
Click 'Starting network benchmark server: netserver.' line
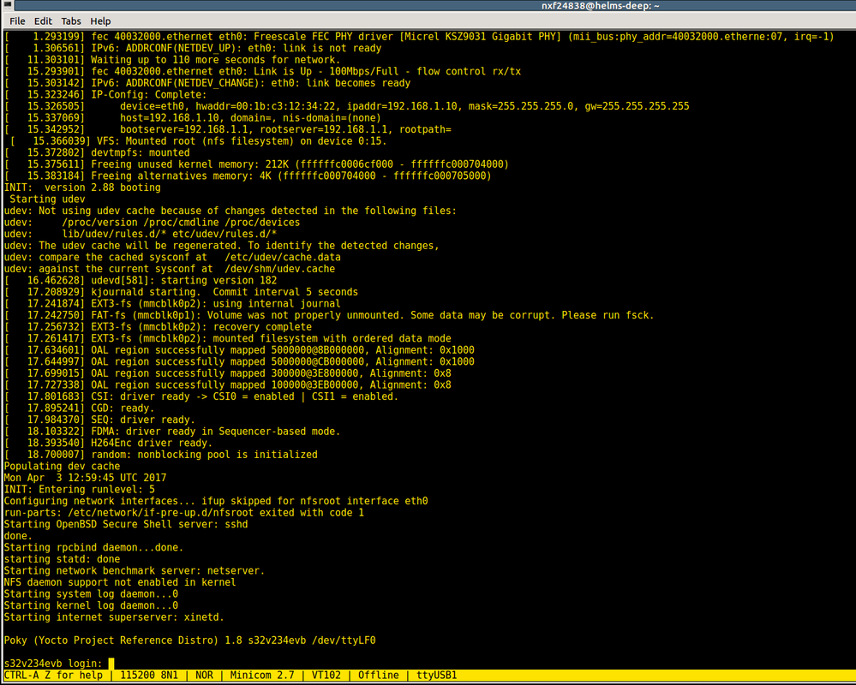(135, 571)
